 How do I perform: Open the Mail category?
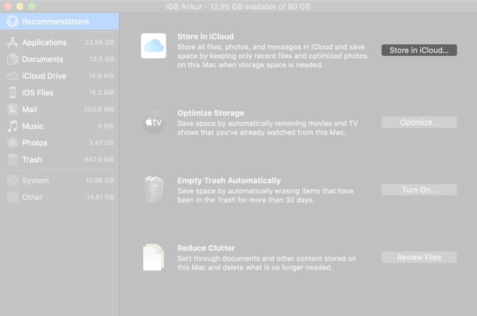[x=60, y=109]
